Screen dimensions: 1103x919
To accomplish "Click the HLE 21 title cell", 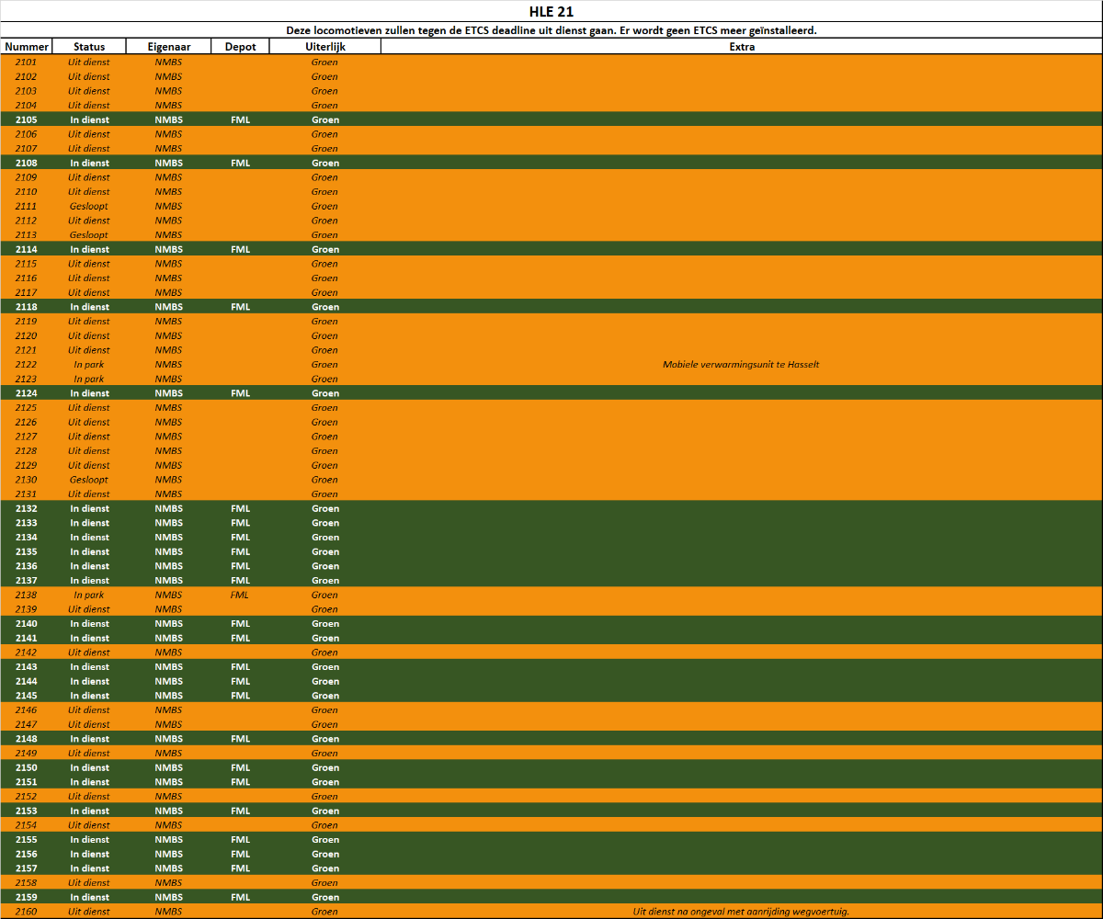I will [x=551, y=12].
